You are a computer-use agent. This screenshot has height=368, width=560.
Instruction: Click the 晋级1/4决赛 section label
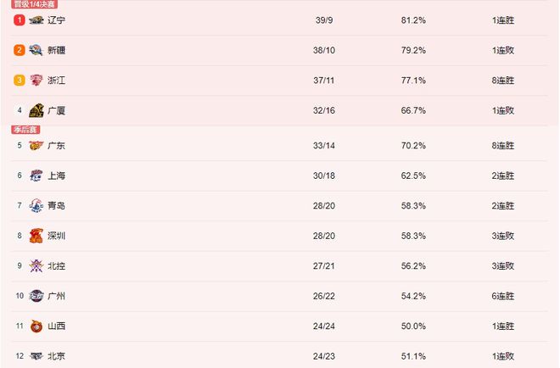34,4
